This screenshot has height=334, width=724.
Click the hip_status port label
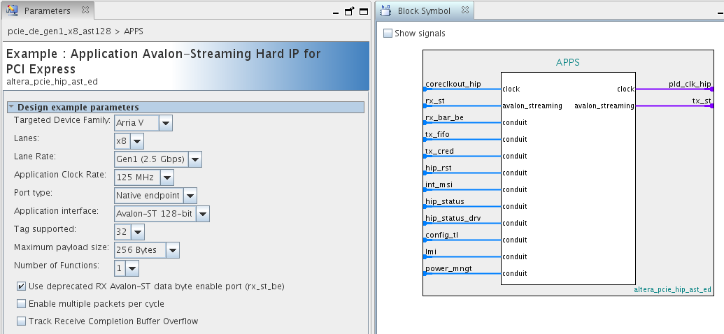(445, 201)
